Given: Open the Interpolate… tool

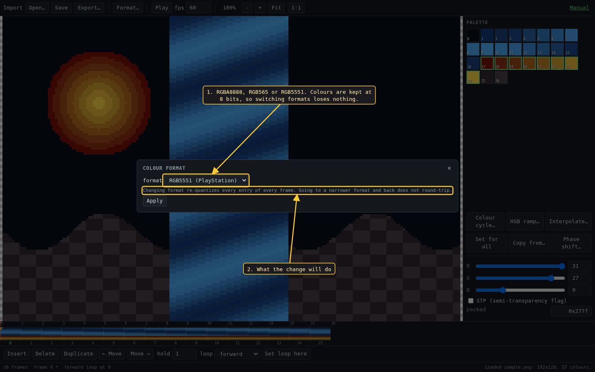Looking at the screenshot, I should click(569, 222).
